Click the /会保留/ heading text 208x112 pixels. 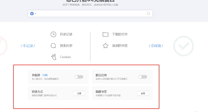pyautogui.click(x=156, y=46)
